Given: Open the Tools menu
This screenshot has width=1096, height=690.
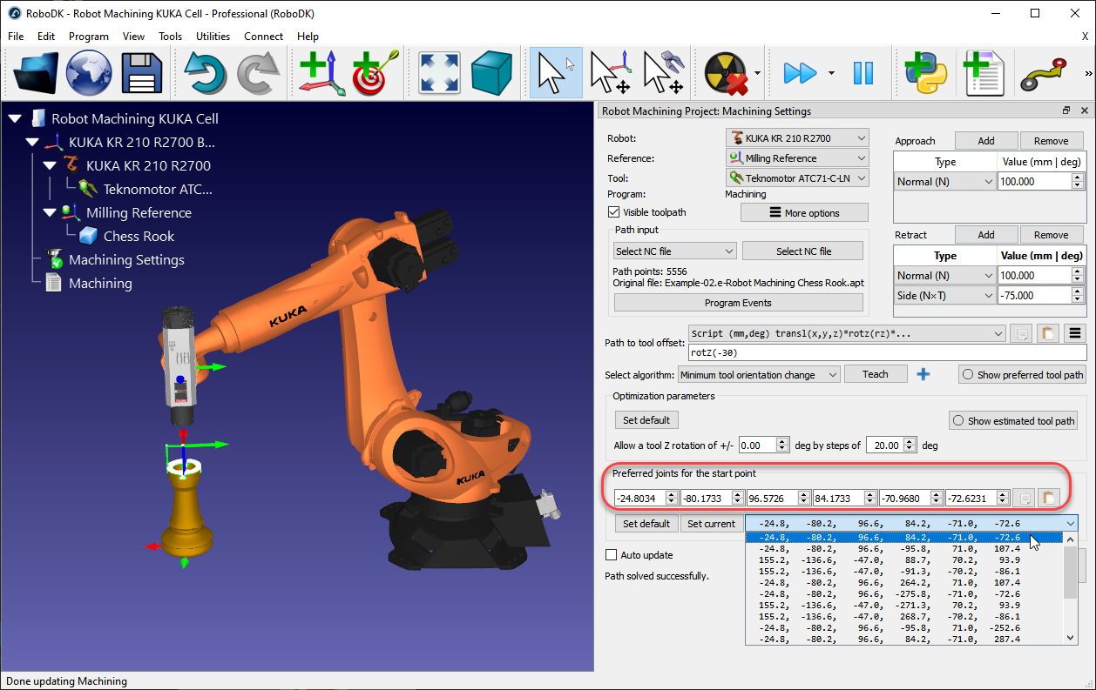Looking at the screenshot, I should (x=170, y=37).
